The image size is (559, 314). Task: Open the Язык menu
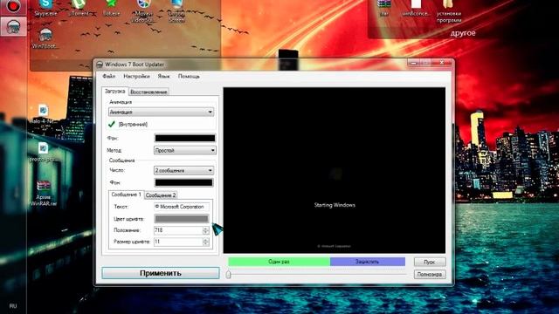click(163, 76)
